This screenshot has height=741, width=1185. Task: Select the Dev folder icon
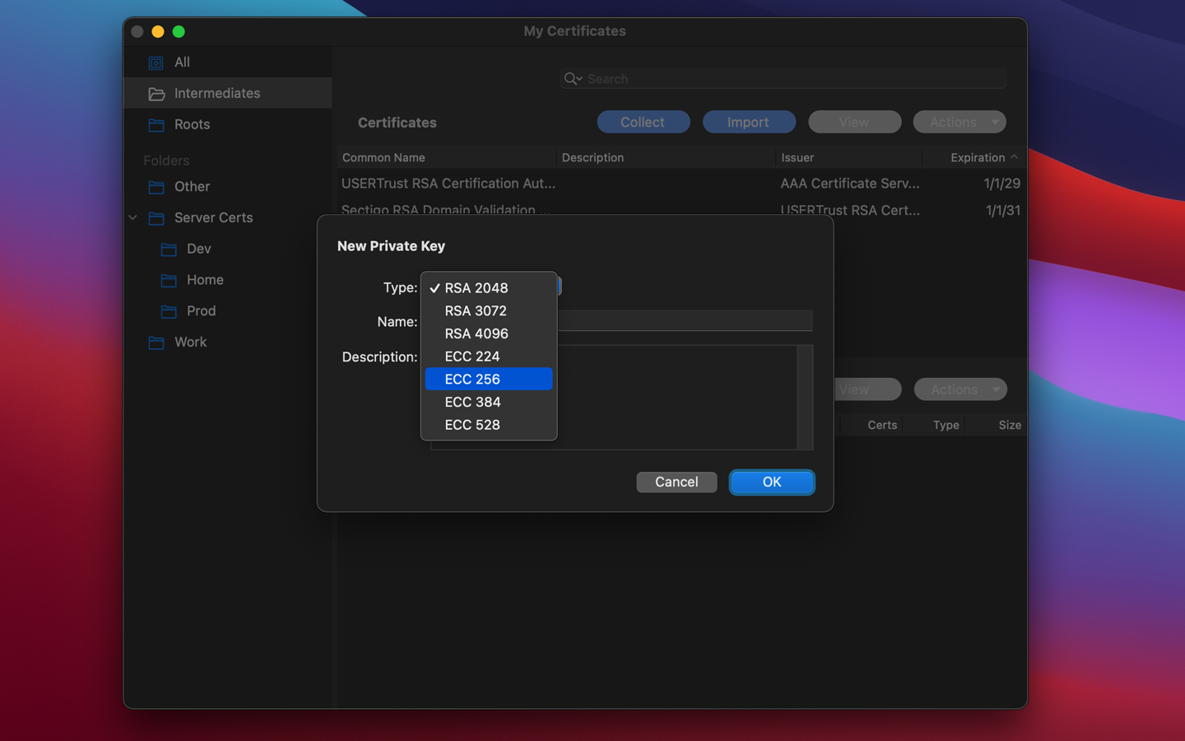coord(169,249)
